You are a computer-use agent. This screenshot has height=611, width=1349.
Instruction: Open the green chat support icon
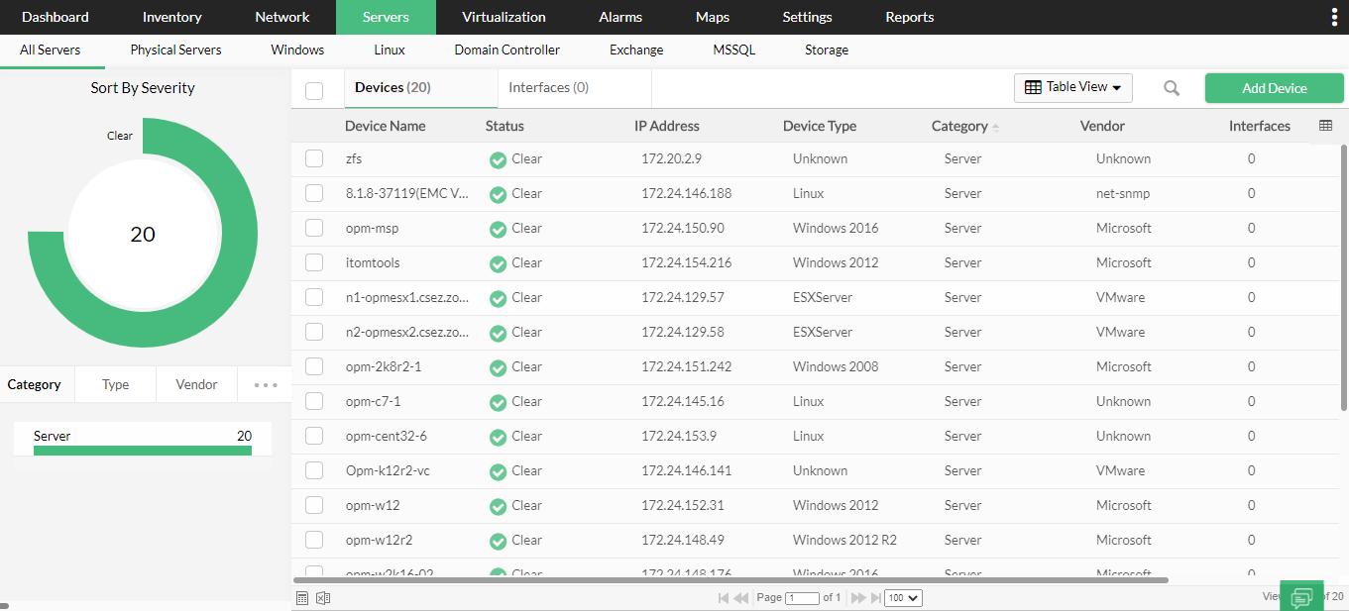(1301, 596)
